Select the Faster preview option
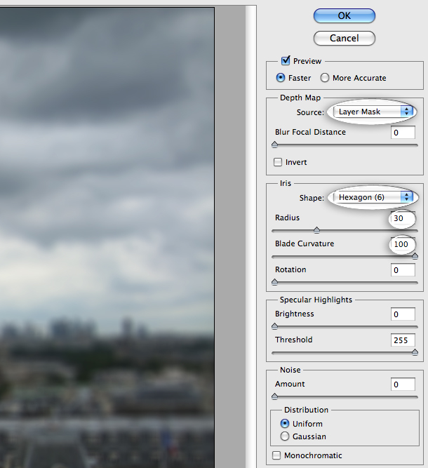 [x=281, y=78]
